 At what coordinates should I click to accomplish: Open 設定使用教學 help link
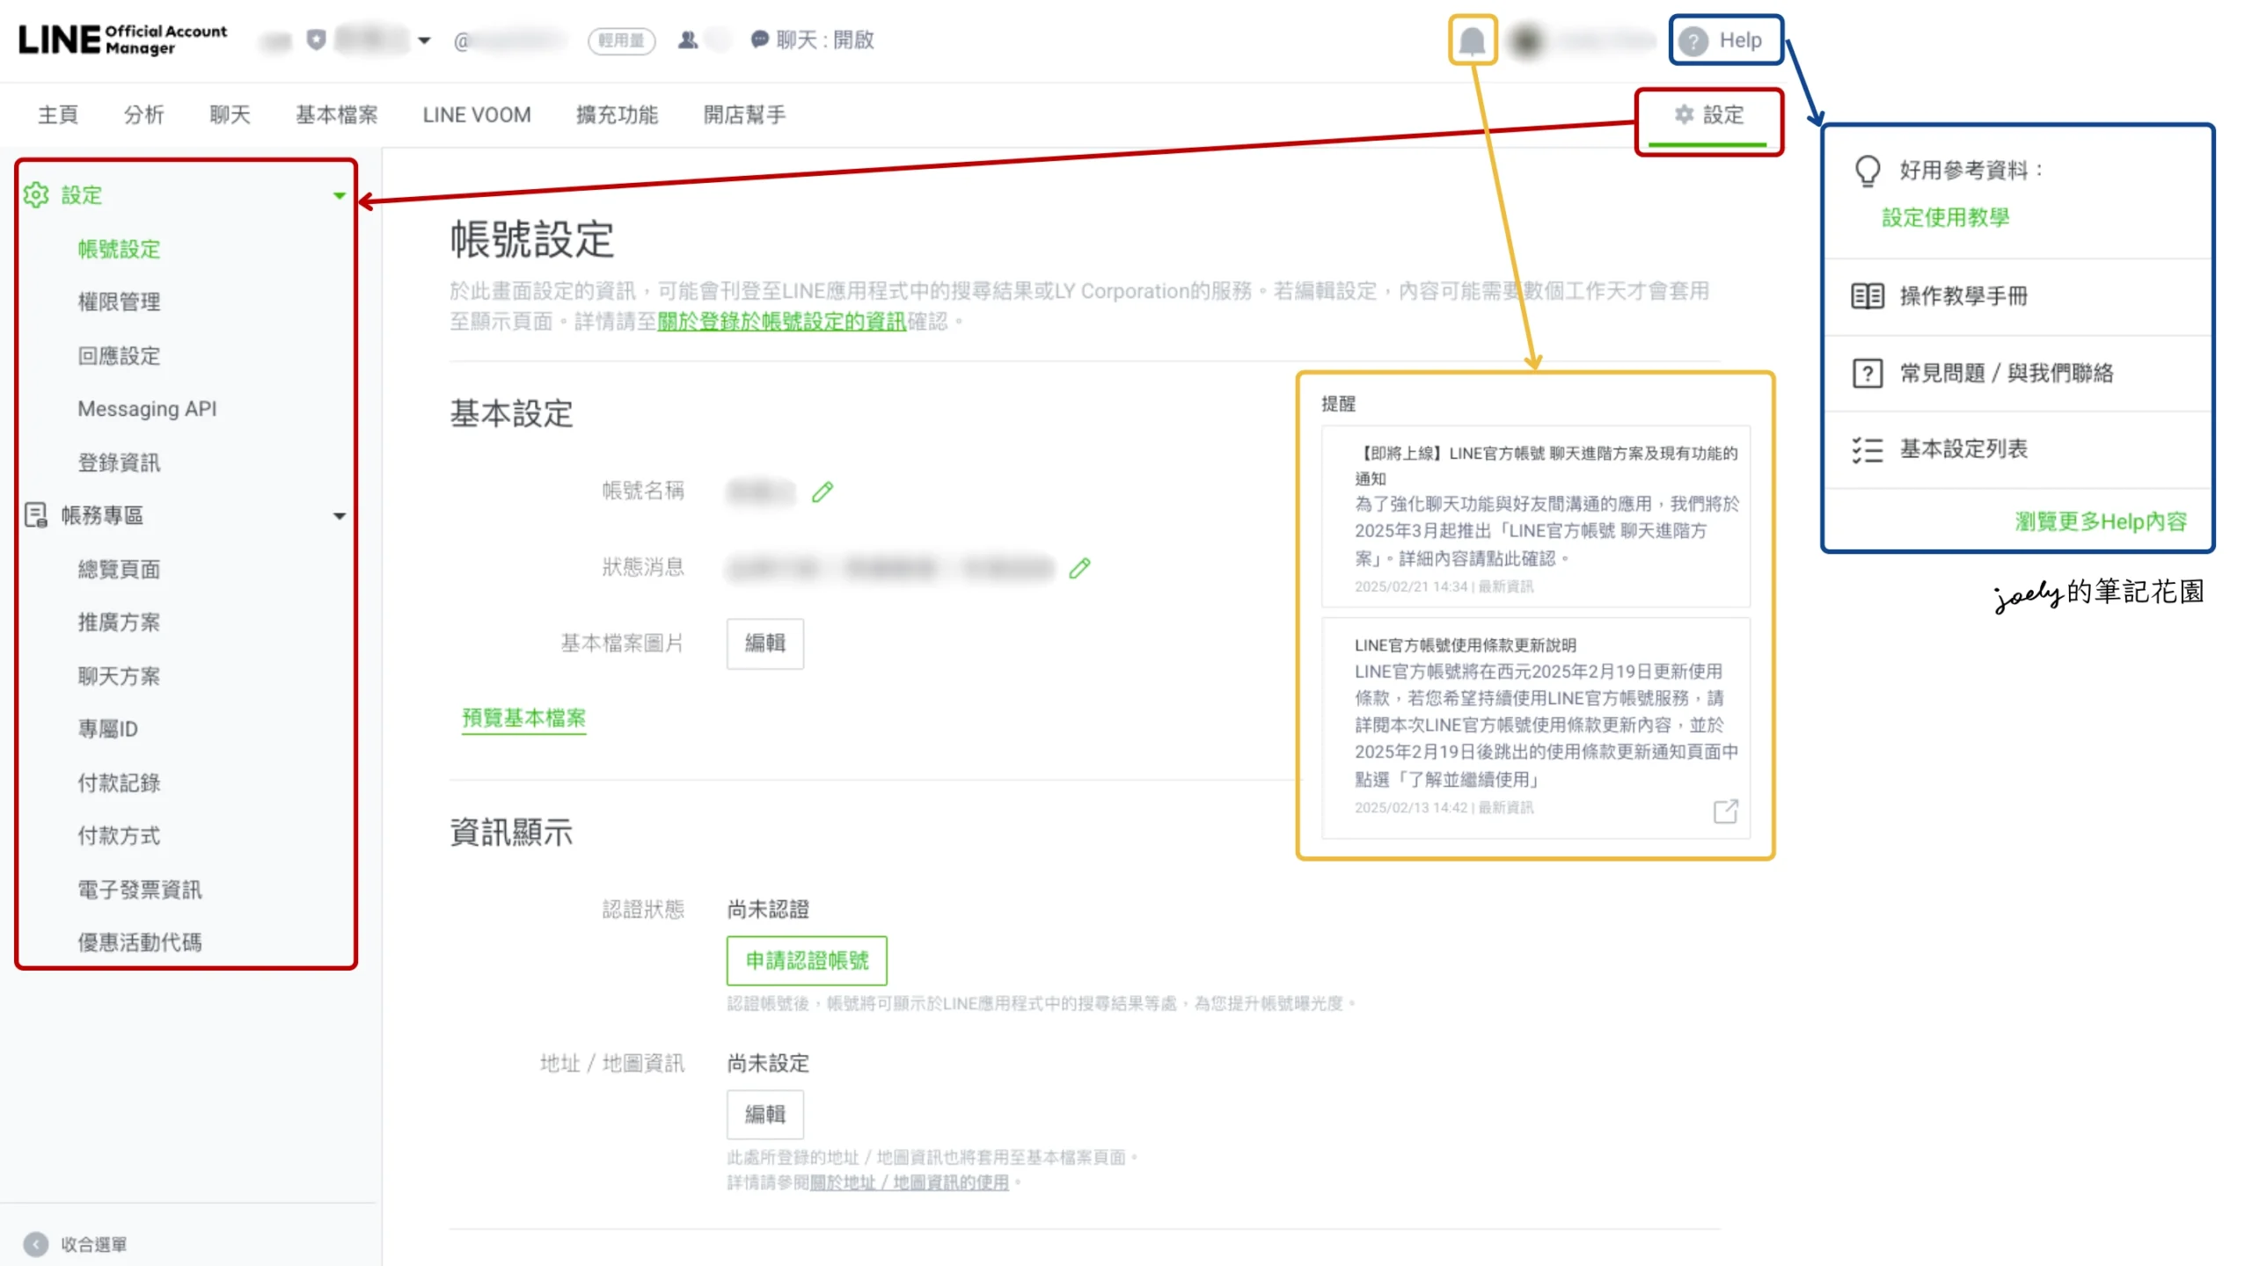click(1946, 217)
